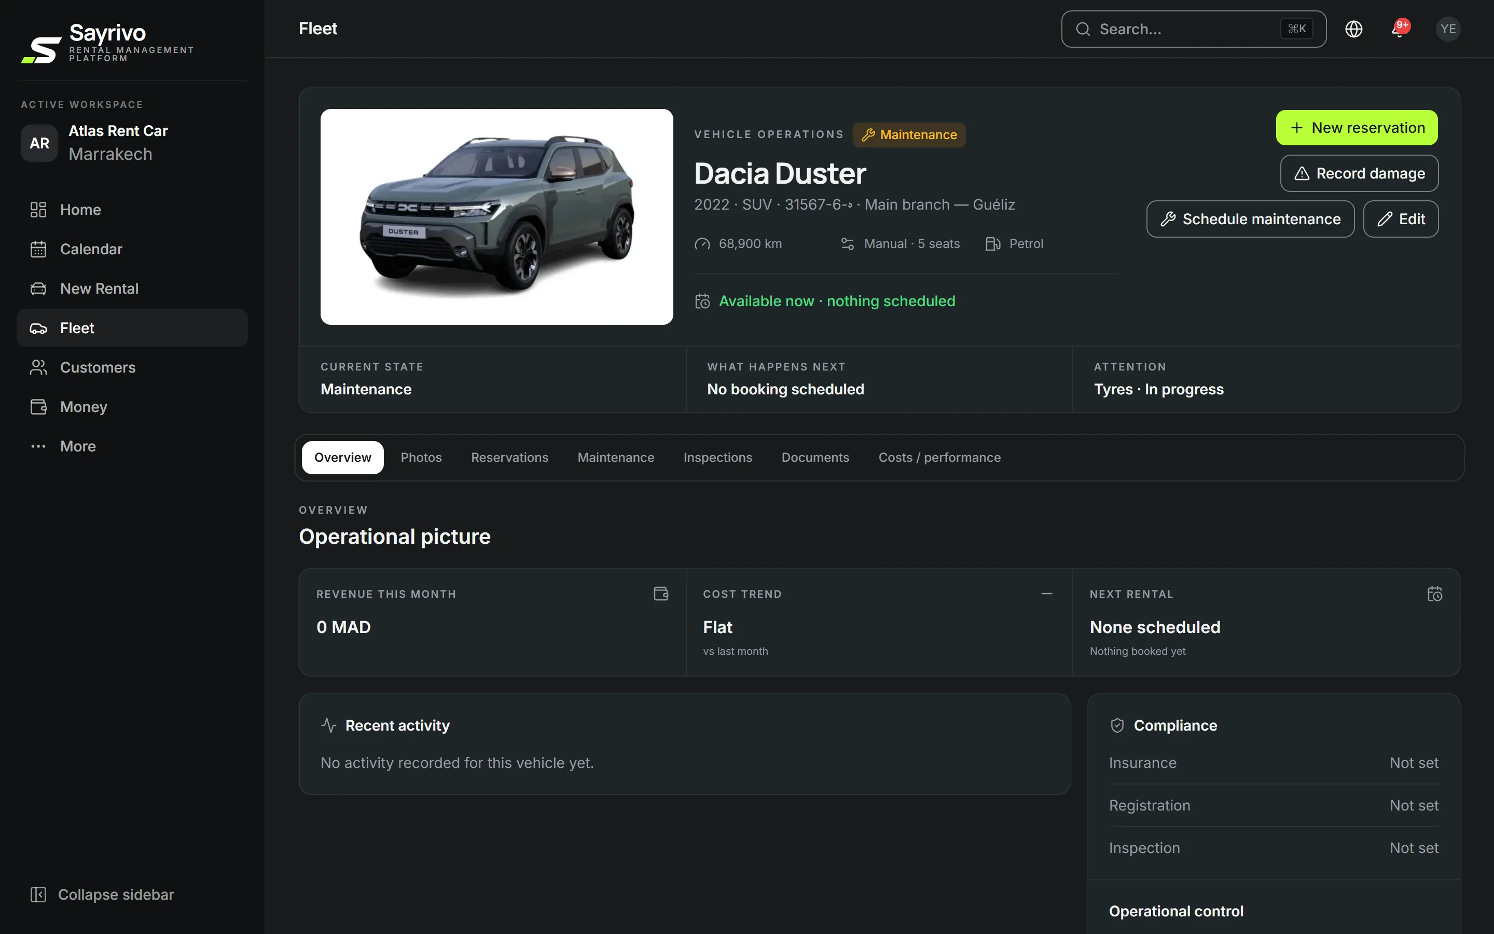This screenshot has height=934, width=1494.
Task: Click the 'None scheduled' next rental value
Action: click(1154, 627)
